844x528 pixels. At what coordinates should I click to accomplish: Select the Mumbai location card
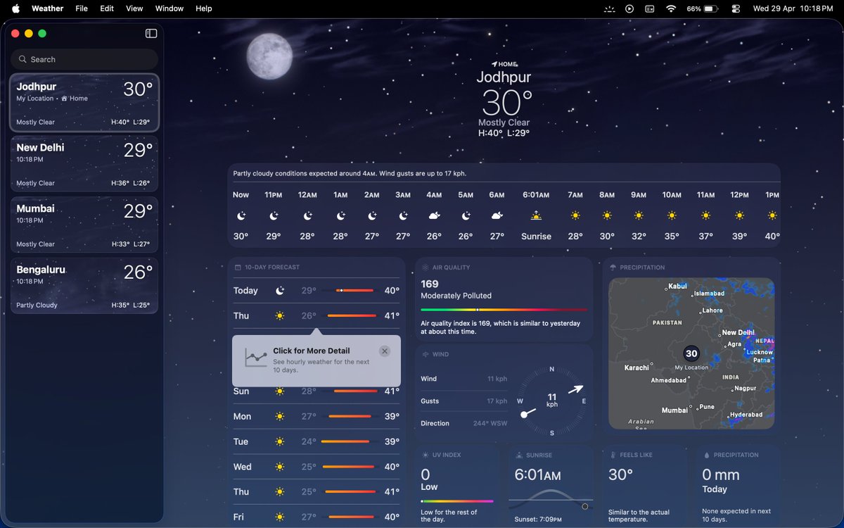click(84, 225)
